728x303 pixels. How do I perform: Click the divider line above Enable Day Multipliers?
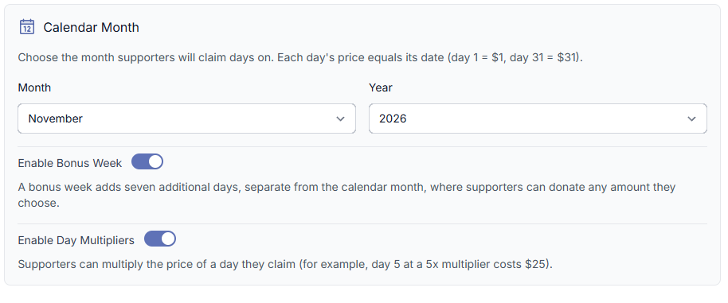(x=362, y=223)
